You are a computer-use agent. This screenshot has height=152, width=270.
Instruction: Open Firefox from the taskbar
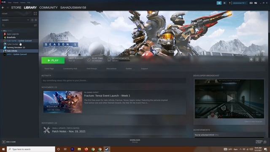(86, 149)
